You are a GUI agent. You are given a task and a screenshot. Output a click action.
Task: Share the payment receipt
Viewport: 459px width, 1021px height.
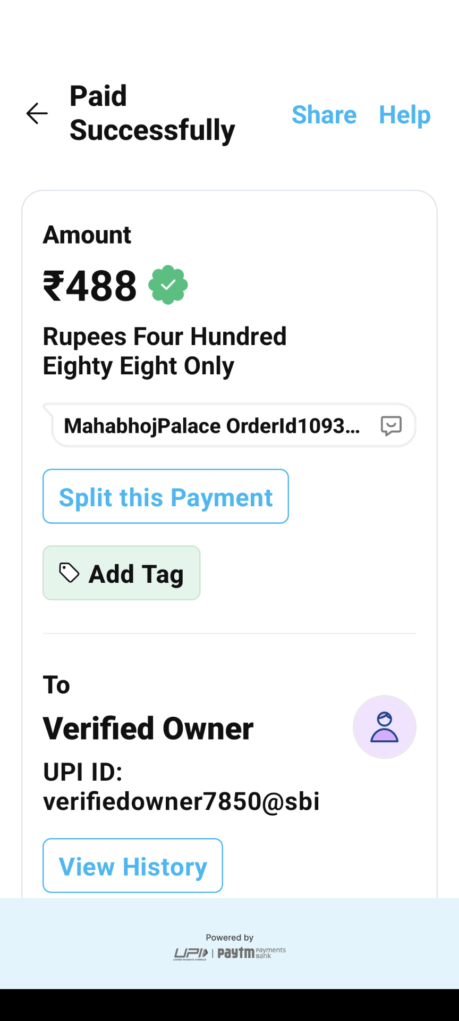[324, 115]
